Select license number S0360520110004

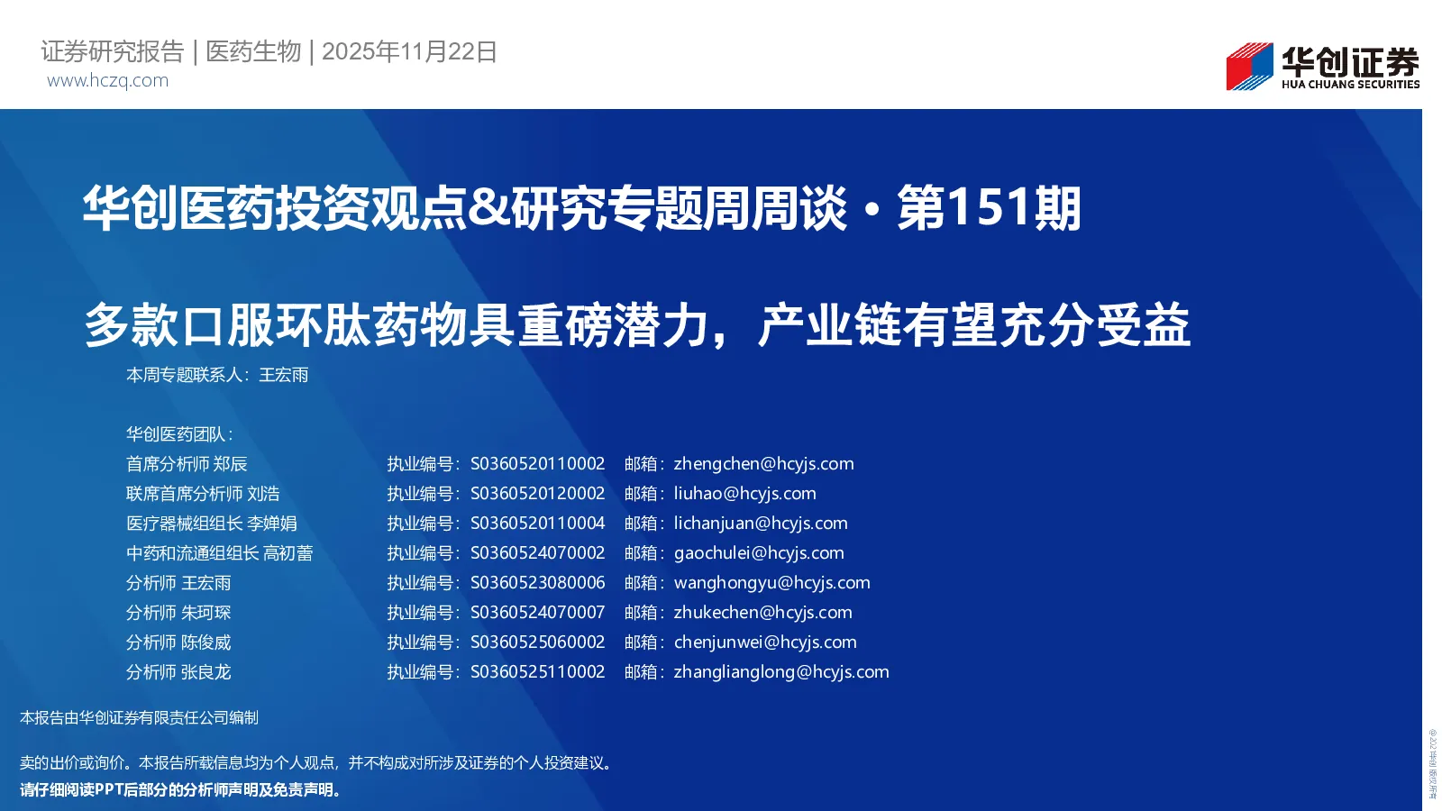(537, 523)
